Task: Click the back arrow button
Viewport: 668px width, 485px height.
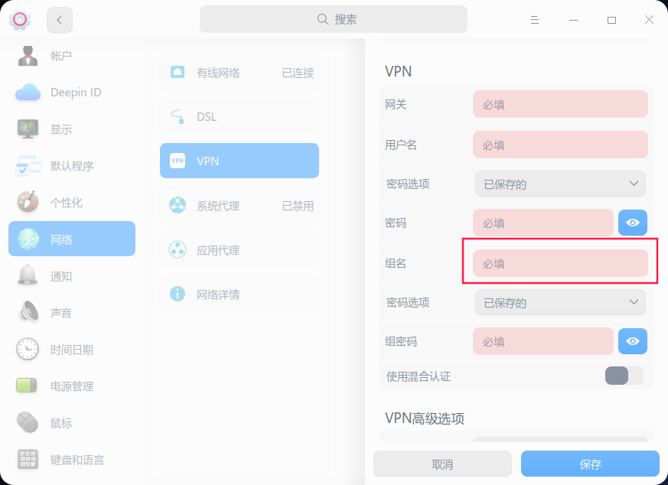Action: (60, 20)
